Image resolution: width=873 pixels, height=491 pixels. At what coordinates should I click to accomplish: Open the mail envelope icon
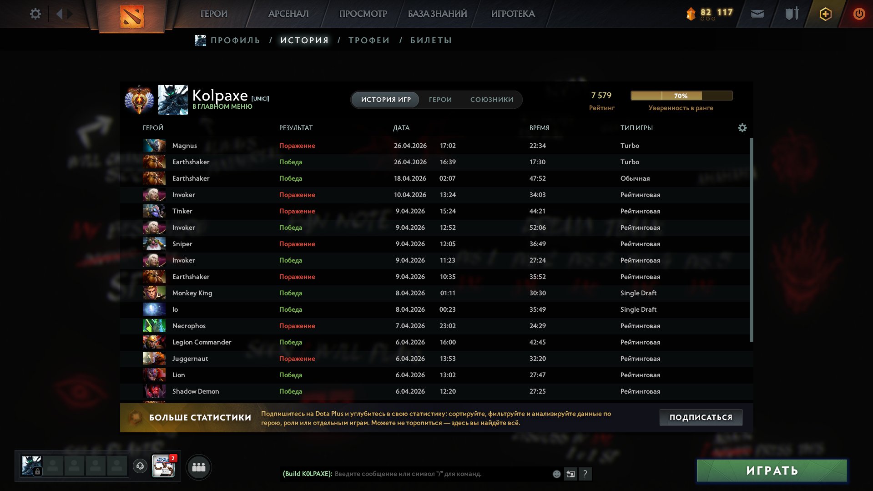coord(757,14)
